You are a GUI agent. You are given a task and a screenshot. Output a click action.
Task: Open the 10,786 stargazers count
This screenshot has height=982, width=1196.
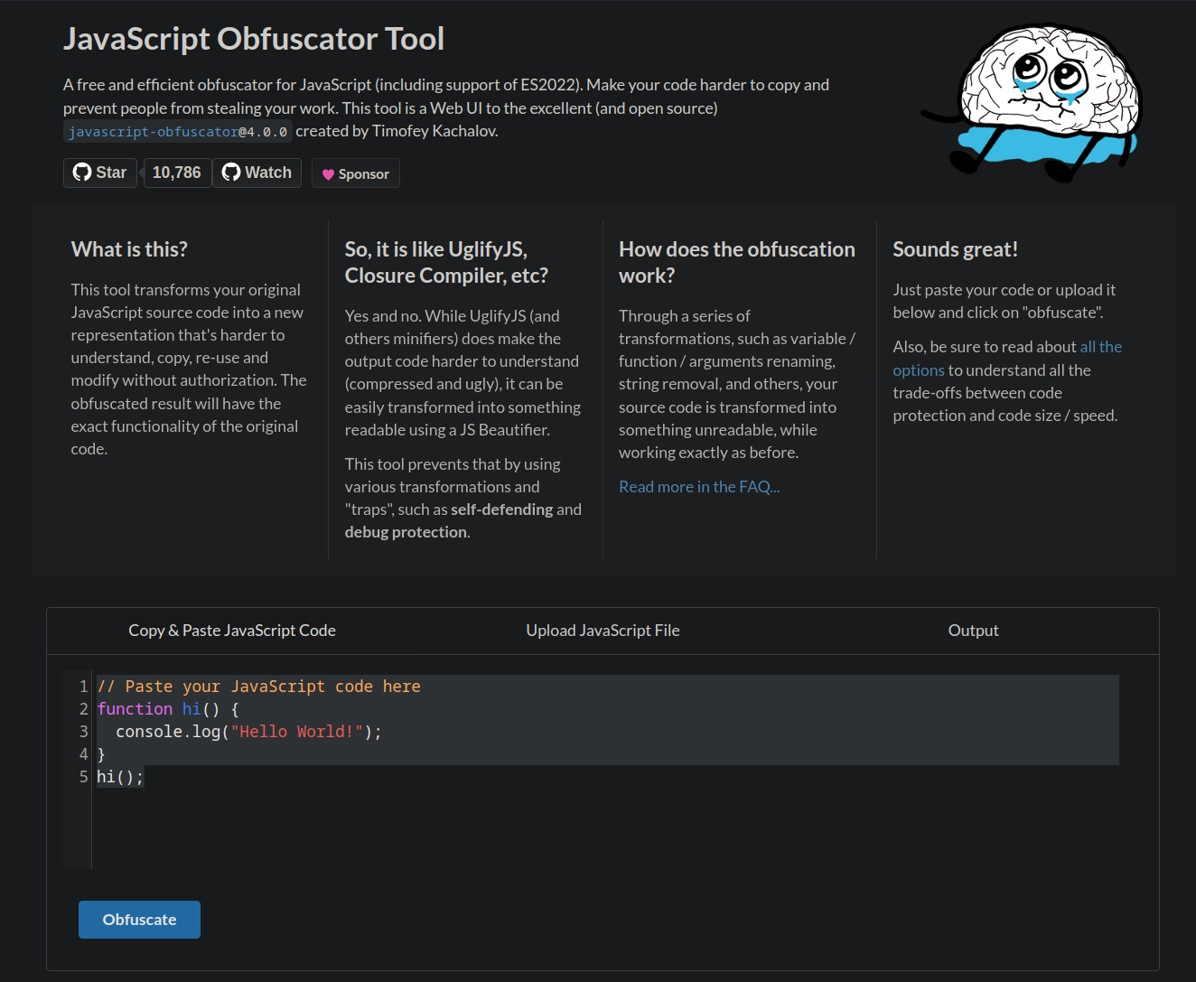176,173
